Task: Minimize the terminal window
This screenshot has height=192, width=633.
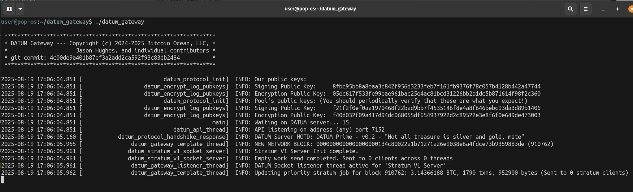Action: pyautogui.click(x=603, y=9)
